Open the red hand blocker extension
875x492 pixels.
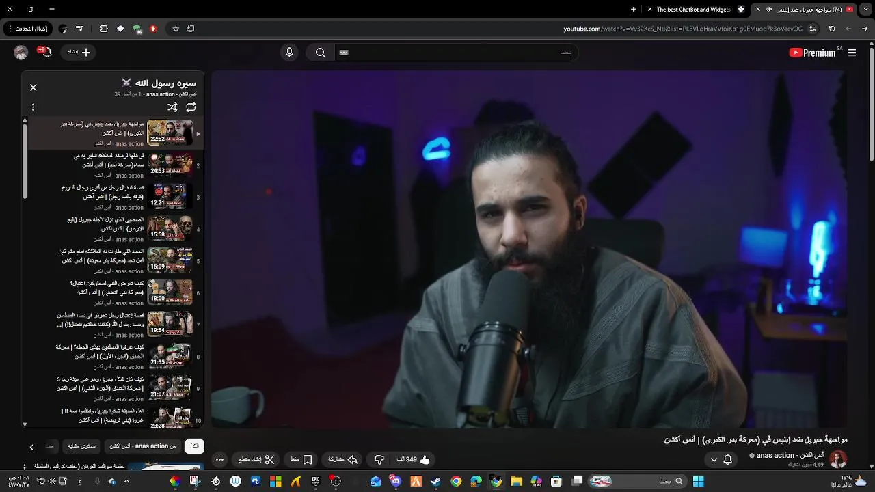point(153,29)
